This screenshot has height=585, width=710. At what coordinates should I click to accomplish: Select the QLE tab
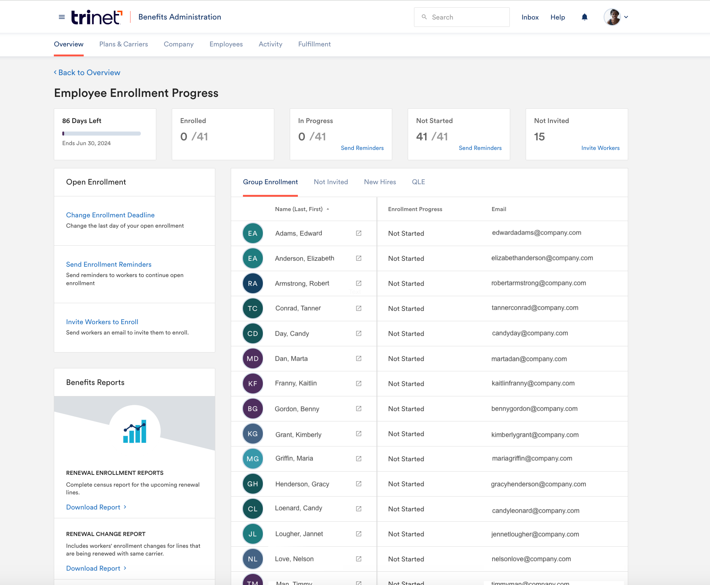pos(418,182)
